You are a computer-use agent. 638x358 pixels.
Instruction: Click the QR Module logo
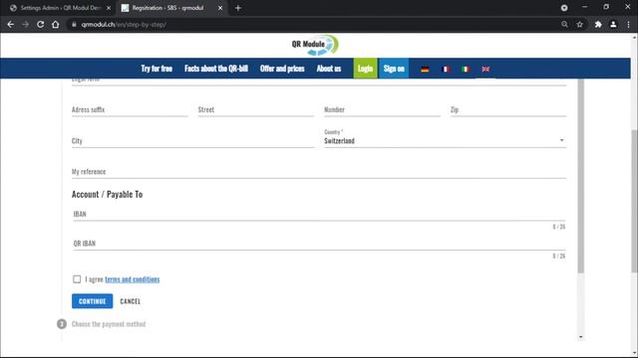click(315, 45)
